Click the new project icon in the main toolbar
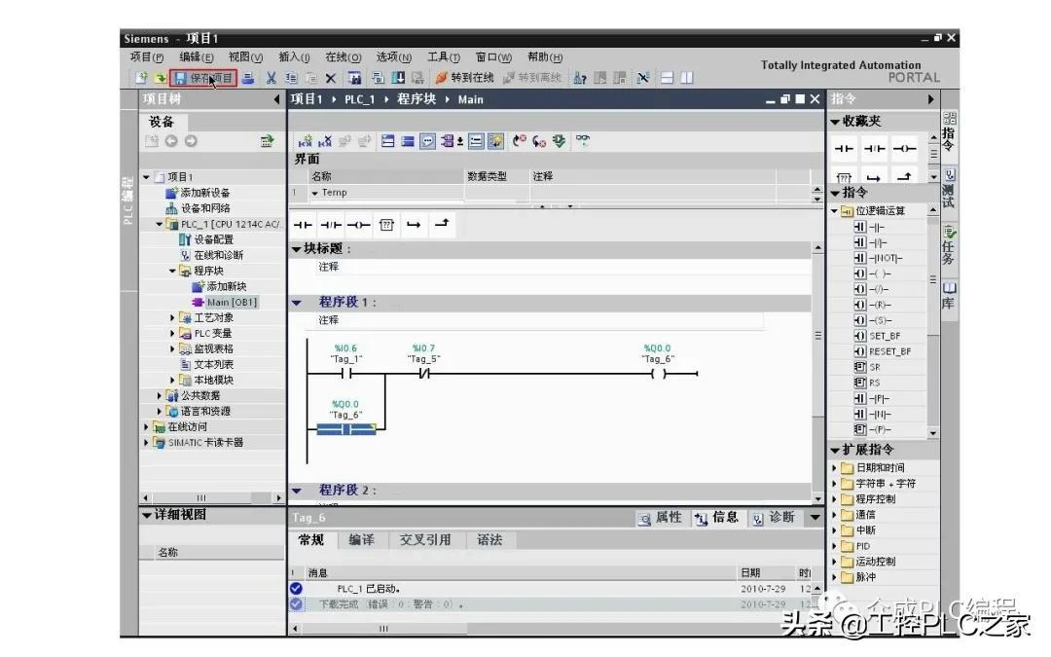The height and width of the screenshot is (657, 1051). tap(141, 79)
